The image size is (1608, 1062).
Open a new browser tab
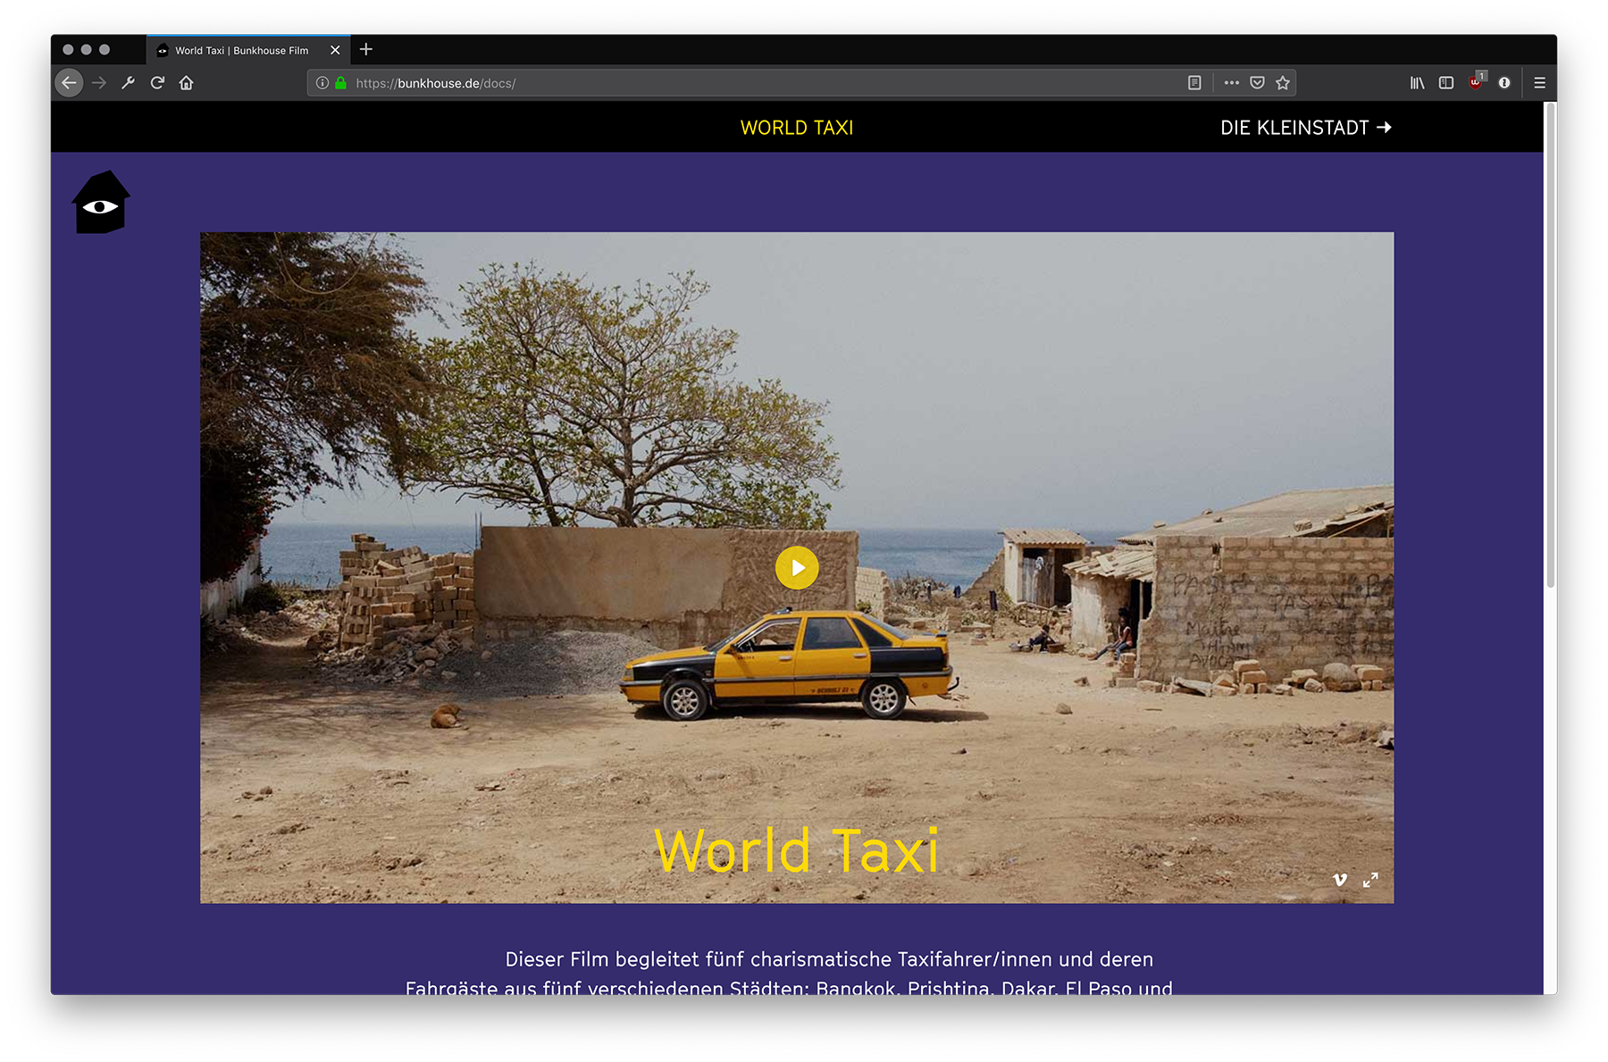pyautogui.click(x=366, y=50)
